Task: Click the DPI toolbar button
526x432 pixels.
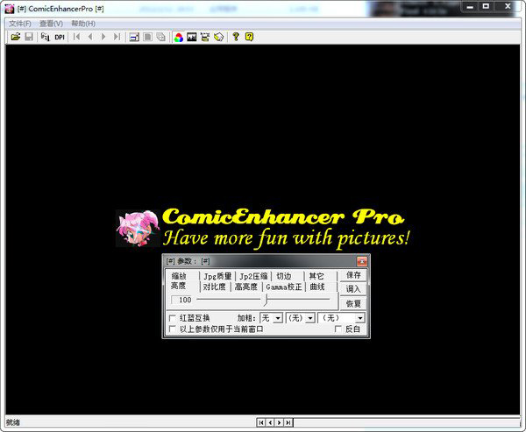Action: click(x=60, y=37)
